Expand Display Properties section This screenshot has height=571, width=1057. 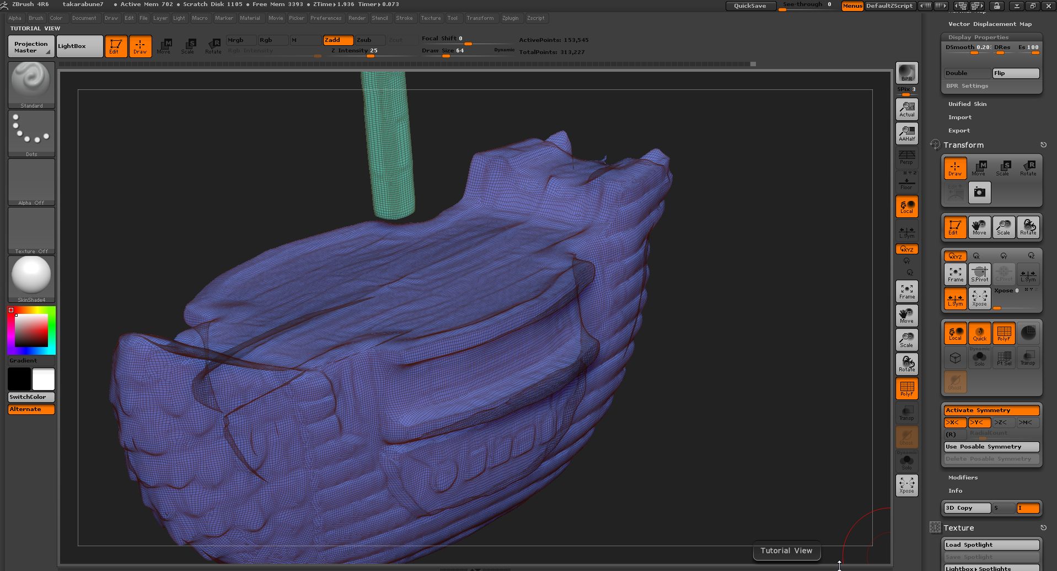[978, 37]
